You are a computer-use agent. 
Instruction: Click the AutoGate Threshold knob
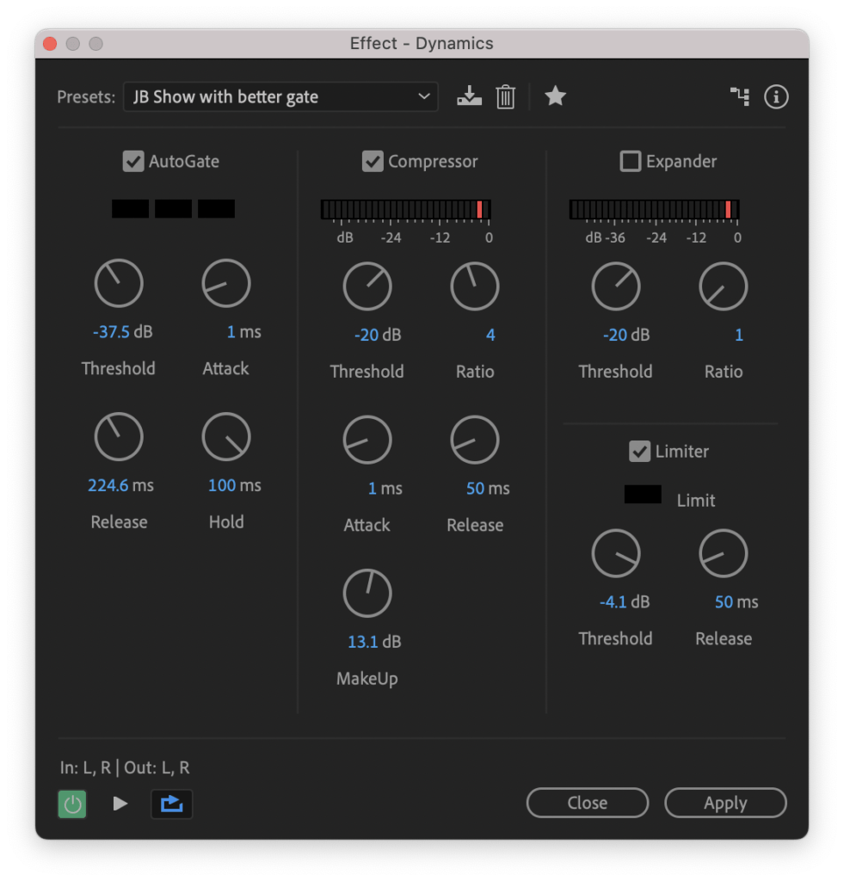point(119,283)
